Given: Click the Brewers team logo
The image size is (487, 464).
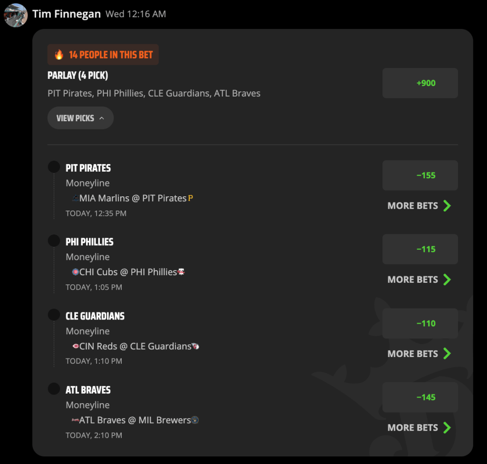Looking at the screenshot, I should [x=195, y=420].
